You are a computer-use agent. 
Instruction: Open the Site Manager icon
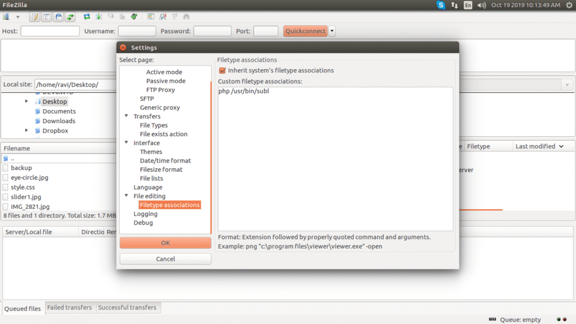(x=7, y=17)
